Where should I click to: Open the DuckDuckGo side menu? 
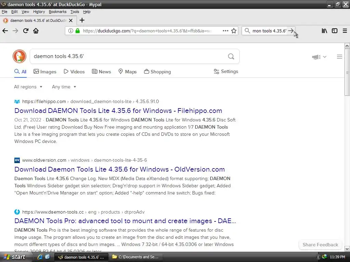click(339, 57)
